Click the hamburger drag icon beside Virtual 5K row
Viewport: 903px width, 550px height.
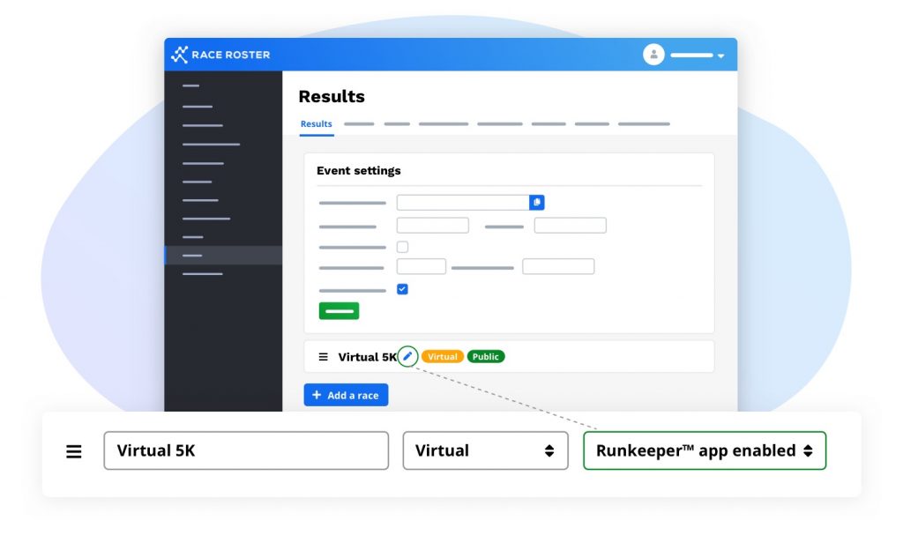tap(323, 357)
